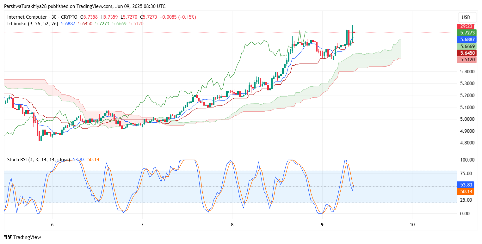482x244 pixels.
Task: Click the 4.8000 level on price scale
Action: point(467,143)
